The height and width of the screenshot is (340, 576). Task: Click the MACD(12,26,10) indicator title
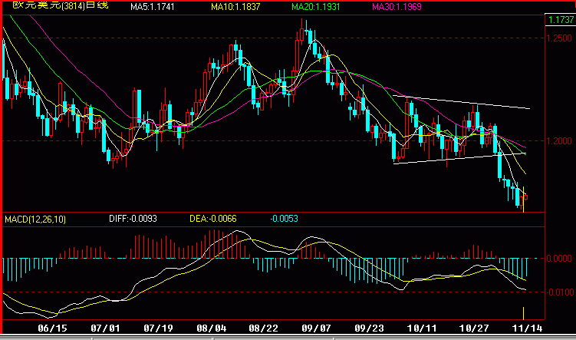pos(35,220)
